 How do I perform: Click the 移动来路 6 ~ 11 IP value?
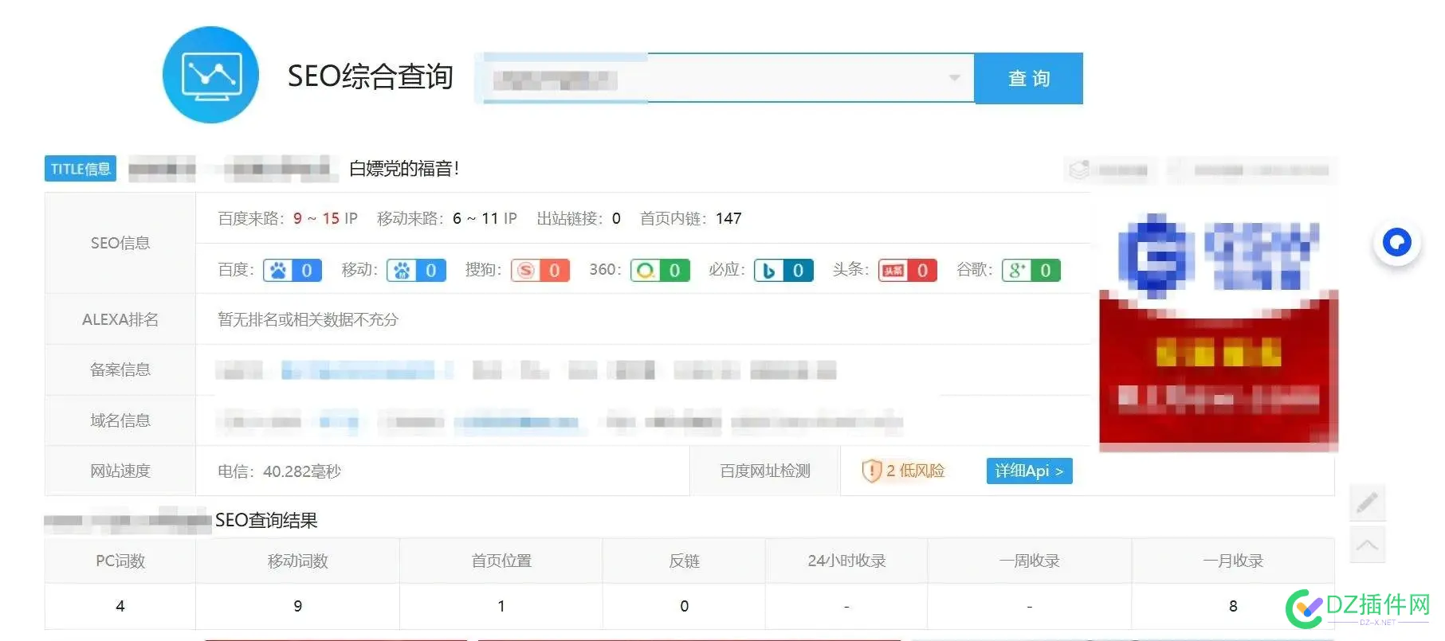[485, 218]
